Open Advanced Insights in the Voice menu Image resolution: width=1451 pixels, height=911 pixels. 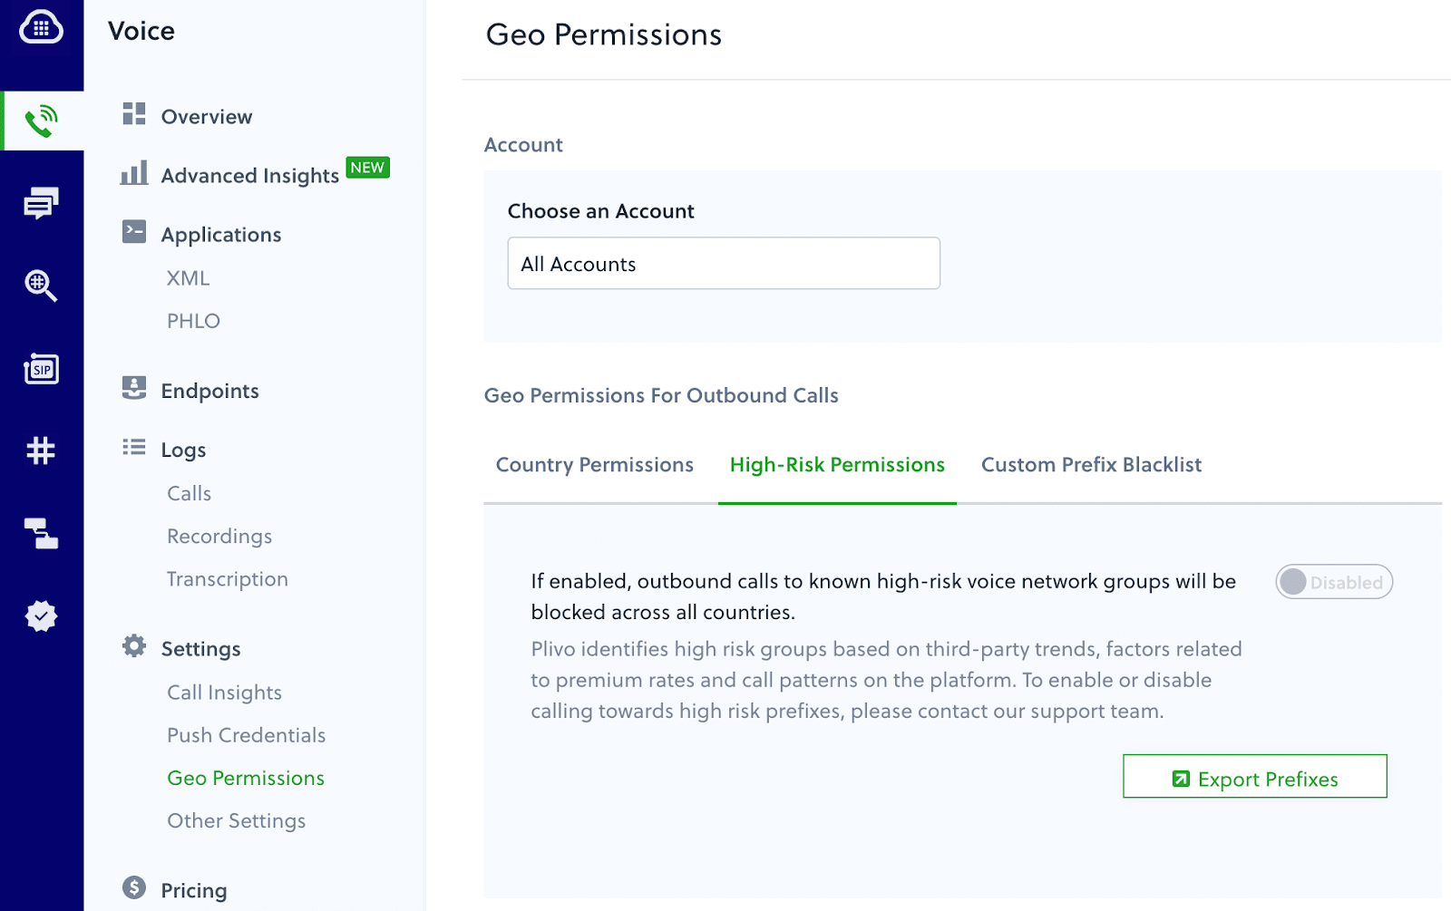250,176
